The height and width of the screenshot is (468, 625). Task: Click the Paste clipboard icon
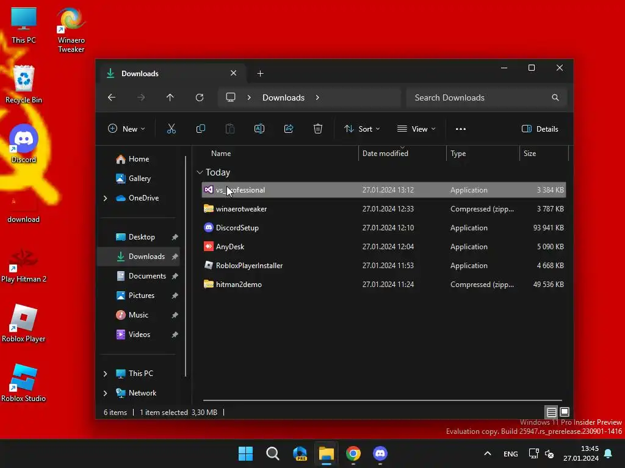(230, 129)
